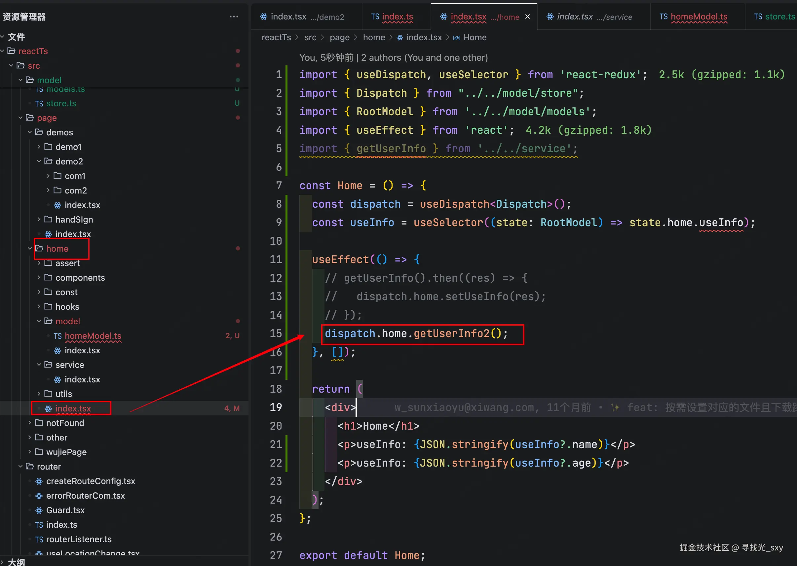Open homeModel.ts in the file tree
Image resolution: width=797 pixels, height=566 pixels.
pyautogui.click(x=93, y=336)
